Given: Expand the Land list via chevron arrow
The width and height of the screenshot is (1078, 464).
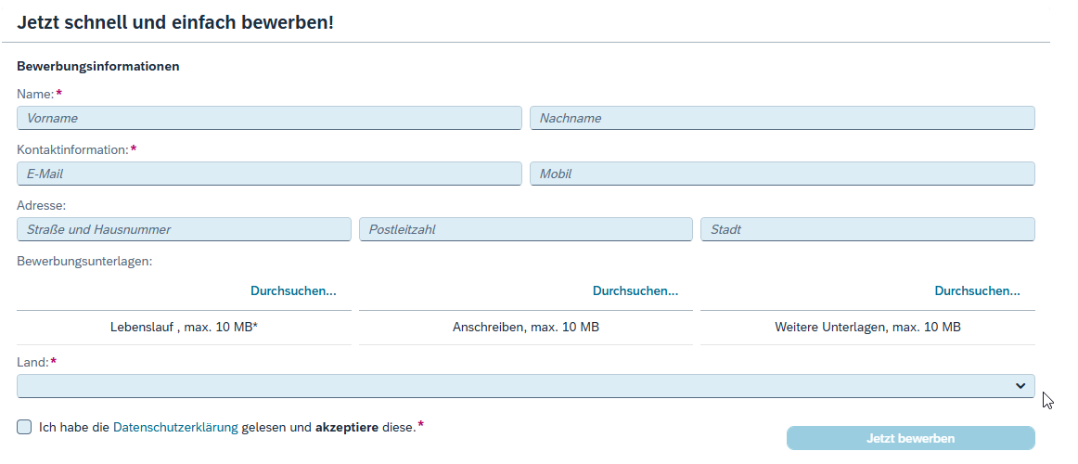Looking at the screenshot, I should tap(1020, 386).
